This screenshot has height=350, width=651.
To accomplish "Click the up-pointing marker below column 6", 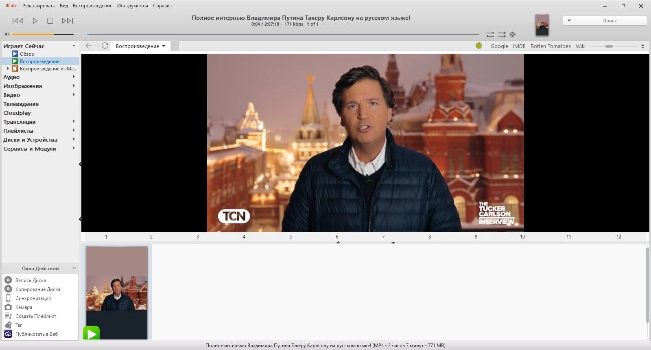I will pos(338,242).
